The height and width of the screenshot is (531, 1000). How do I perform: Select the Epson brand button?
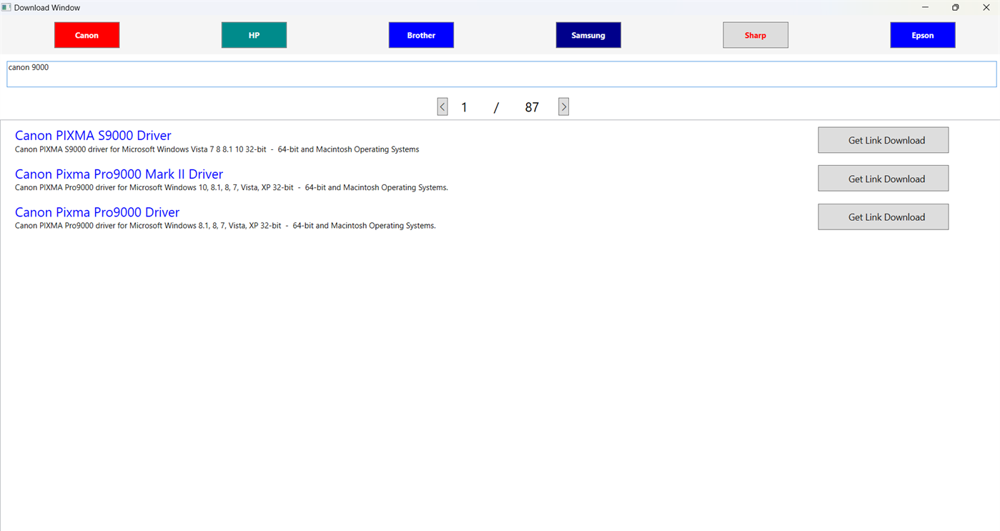click(922, 34)
